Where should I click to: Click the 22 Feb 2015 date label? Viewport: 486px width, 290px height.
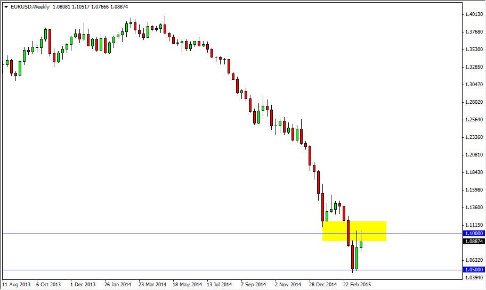357,285
